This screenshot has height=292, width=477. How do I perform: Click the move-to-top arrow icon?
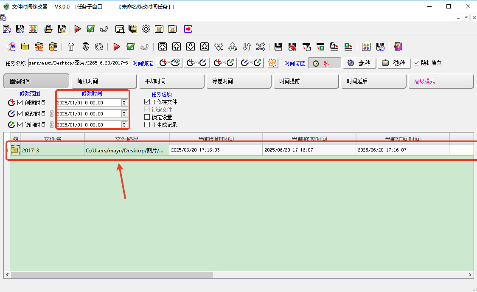[x=163, y=47]
